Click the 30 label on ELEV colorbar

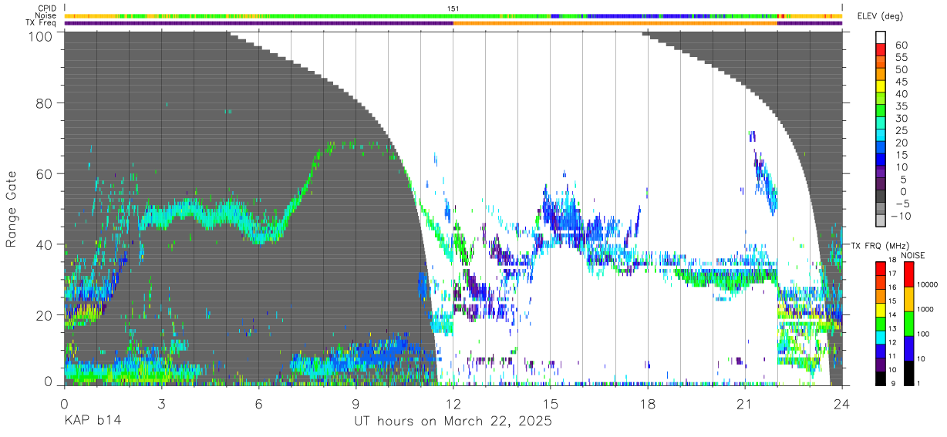(x=901, y=119)
